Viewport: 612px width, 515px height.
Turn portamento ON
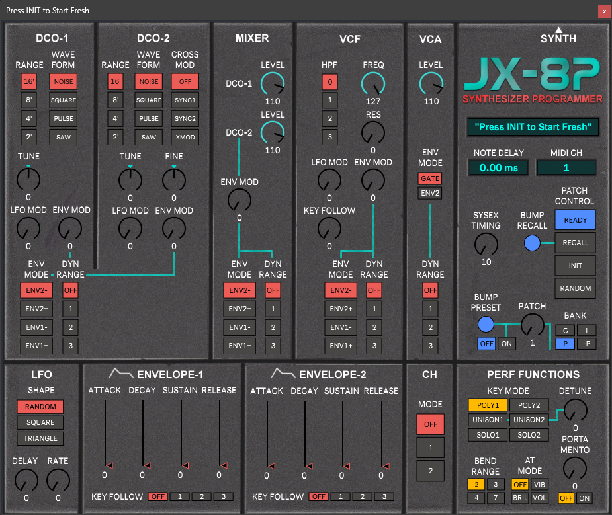(x=584, y=498)
